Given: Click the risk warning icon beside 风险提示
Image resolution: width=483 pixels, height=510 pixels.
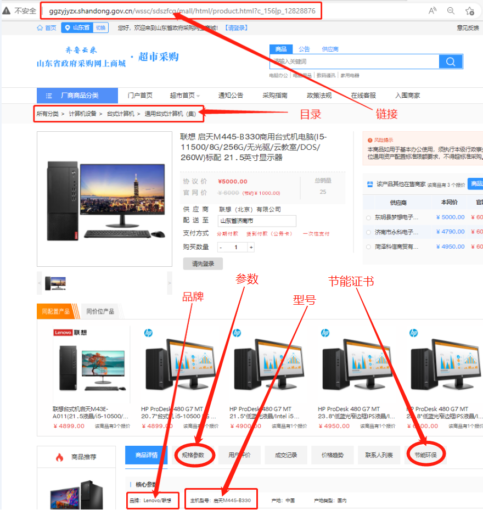Looking at the screenshot, I should (370, 140).
